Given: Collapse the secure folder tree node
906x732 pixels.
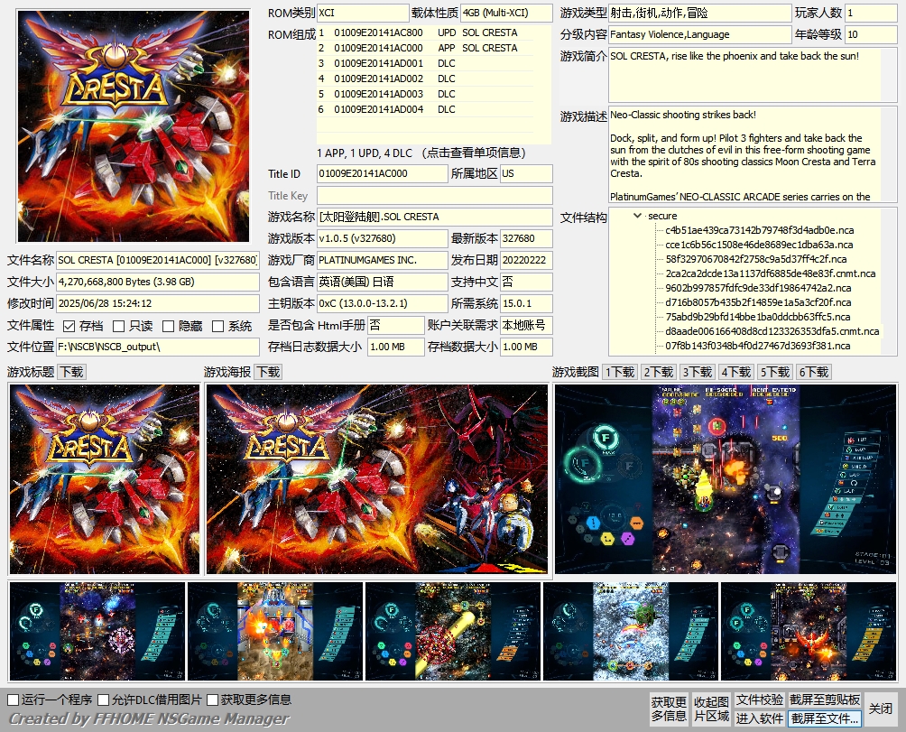Looking at the screenshot, I should [637, 216].
